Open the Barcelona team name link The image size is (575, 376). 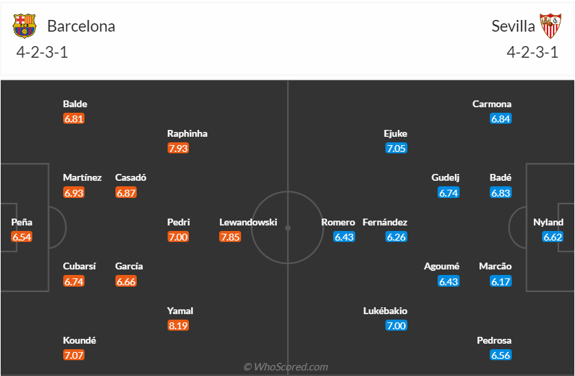(81, 26)
